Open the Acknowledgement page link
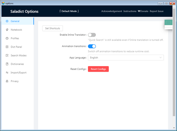 [x=112, y=11]
